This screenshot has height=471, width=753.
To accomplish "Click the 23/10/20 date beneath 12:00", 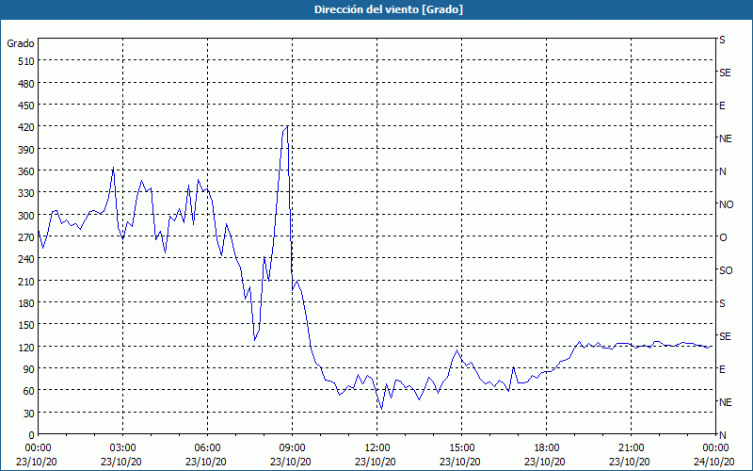I will pyautogui.click(x=376, y=462).
